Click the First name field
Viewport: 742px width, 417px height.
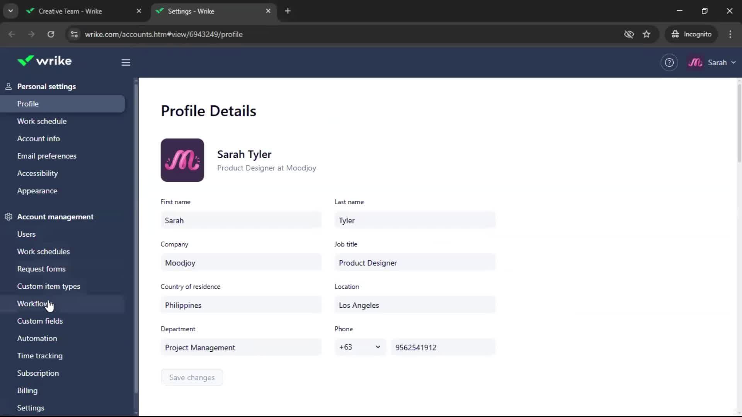pos(241,220)
